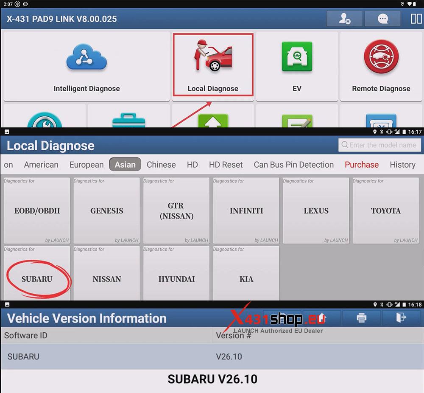Tap the printer icon on Vehicle Version Information

click(361, 318)
